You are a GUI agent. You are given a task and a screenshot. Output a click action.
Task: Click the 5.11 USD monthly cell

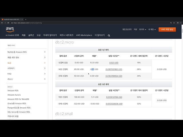(x=95, y=97)
